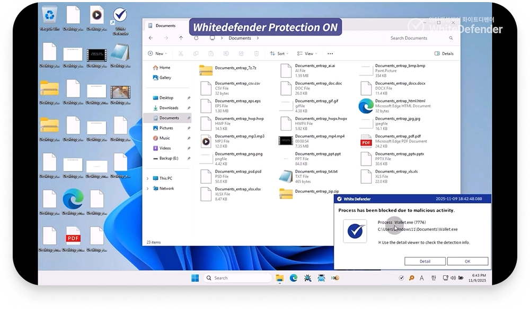Toggle the Details pane
Image resolution: width=530 pixels, height=309 pixels.
444,53
